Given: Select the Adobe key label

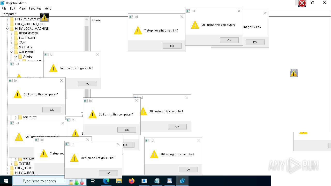Looking at the screenshot, I should pos(28,57).
